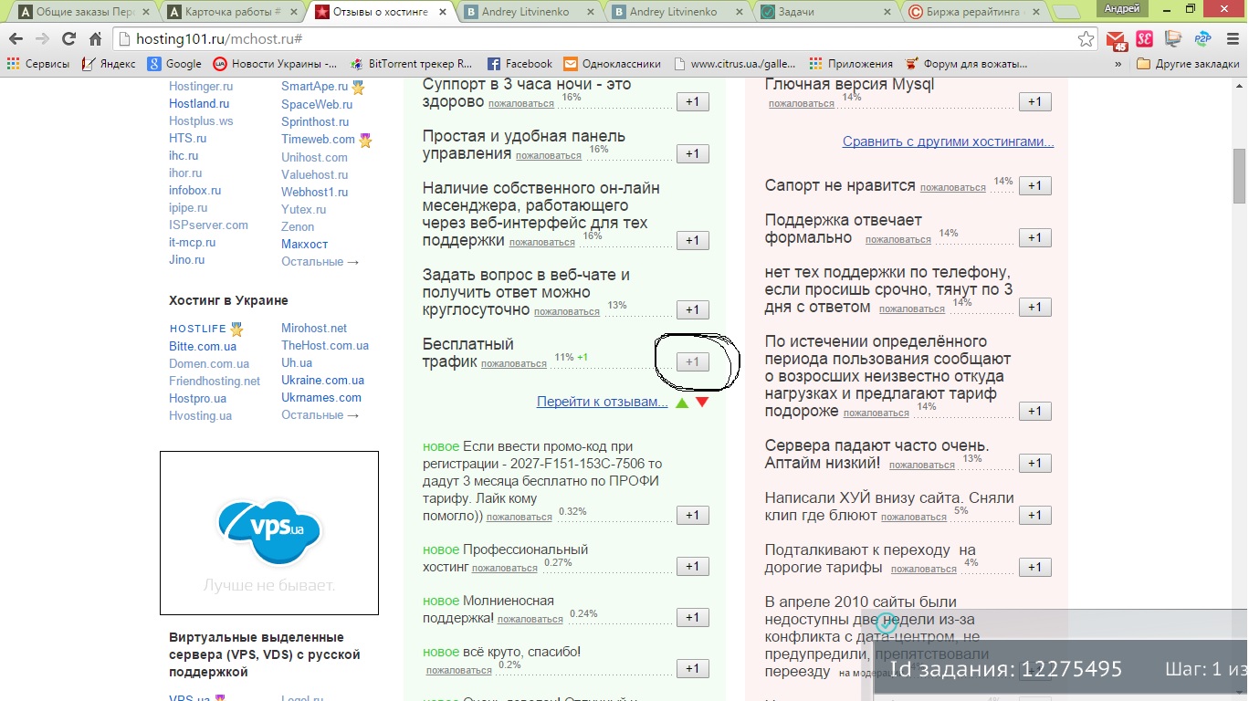This screenshot has width=1249, height=701.
Task: Open the Приложения bookmark
Action: pyautogui.click(x=851, y=64)
